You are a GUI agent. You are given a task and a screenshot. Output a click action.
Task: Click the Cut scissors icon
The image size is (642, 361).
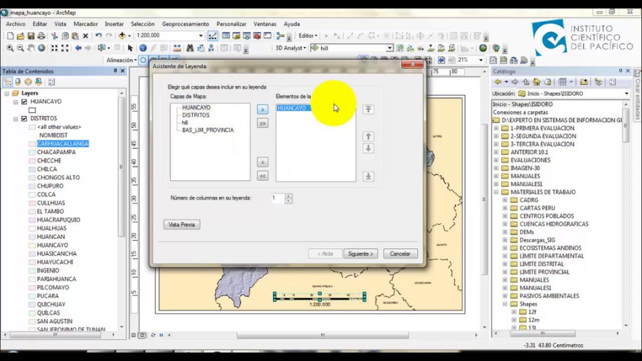(x=55, y=36)
